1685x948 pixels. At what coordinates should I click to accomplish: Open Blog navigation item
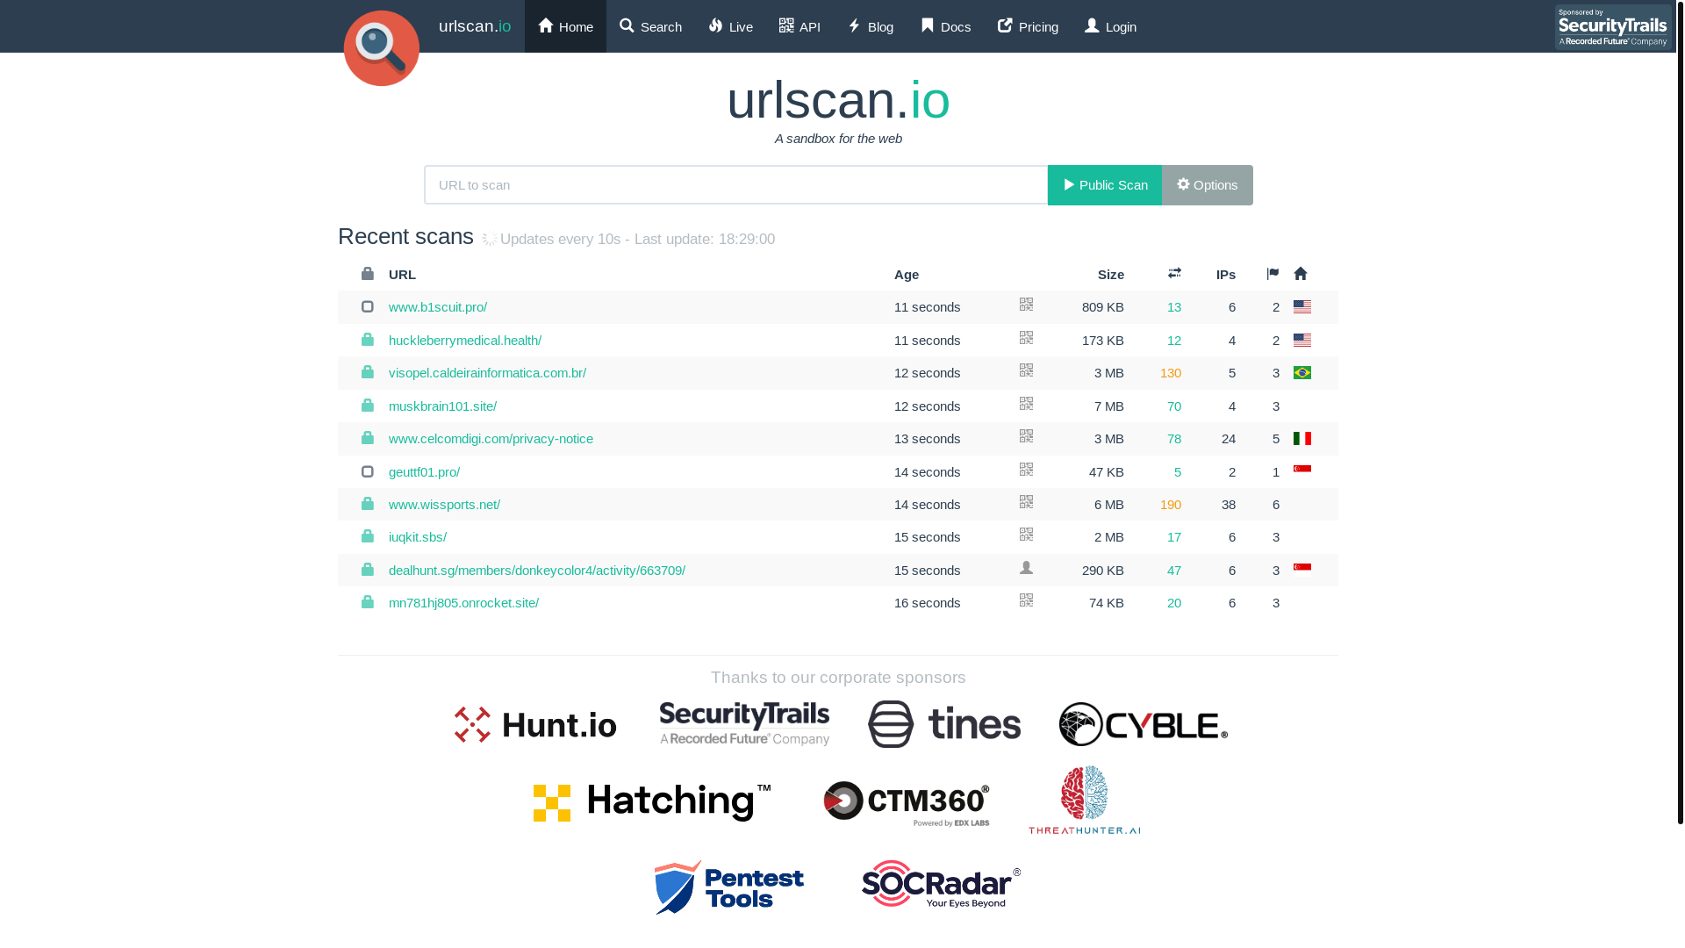point(871,26)
